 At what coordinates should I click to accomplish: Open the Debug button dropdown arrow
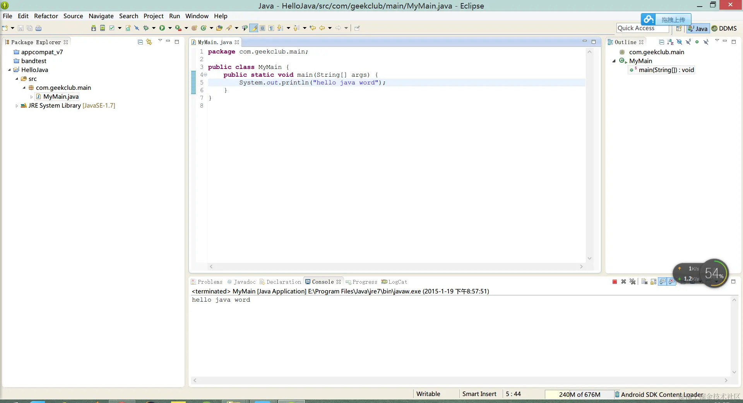(x=154, y=28)
